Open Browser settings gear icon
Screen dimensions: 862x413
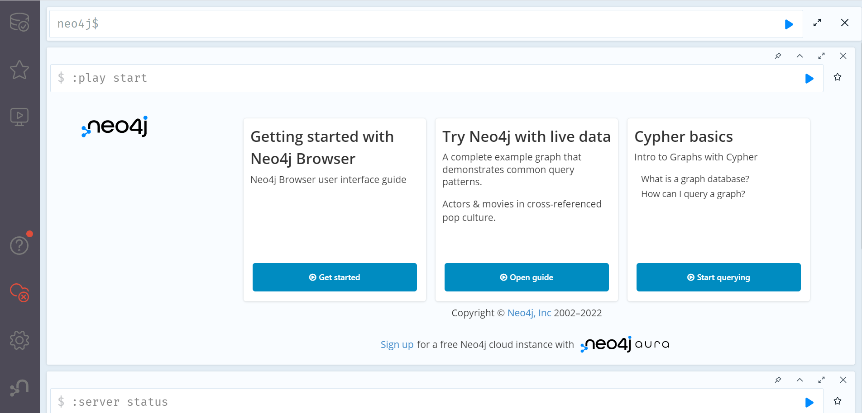tap(19, 340)
